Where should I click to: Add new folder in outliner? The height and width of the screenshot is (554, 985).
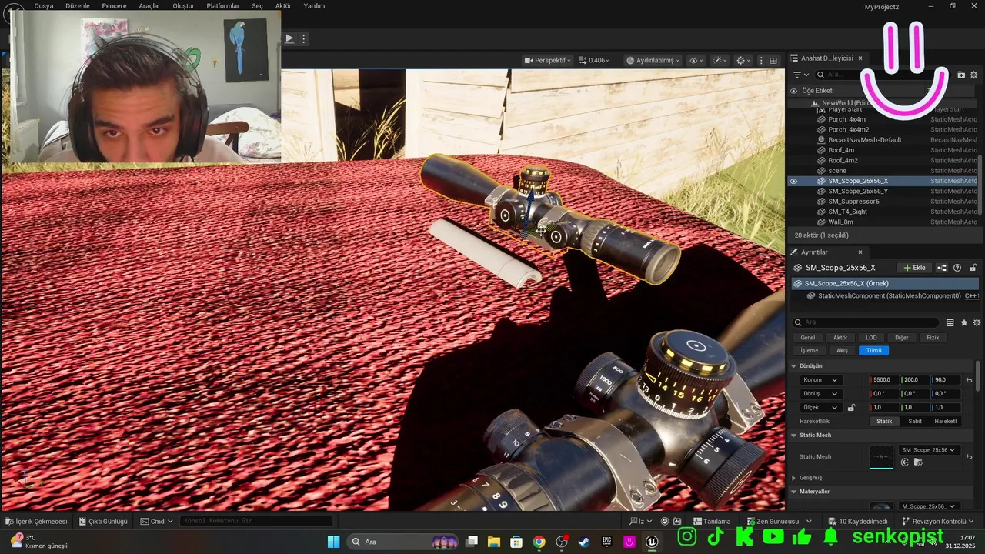coord(961,75)
